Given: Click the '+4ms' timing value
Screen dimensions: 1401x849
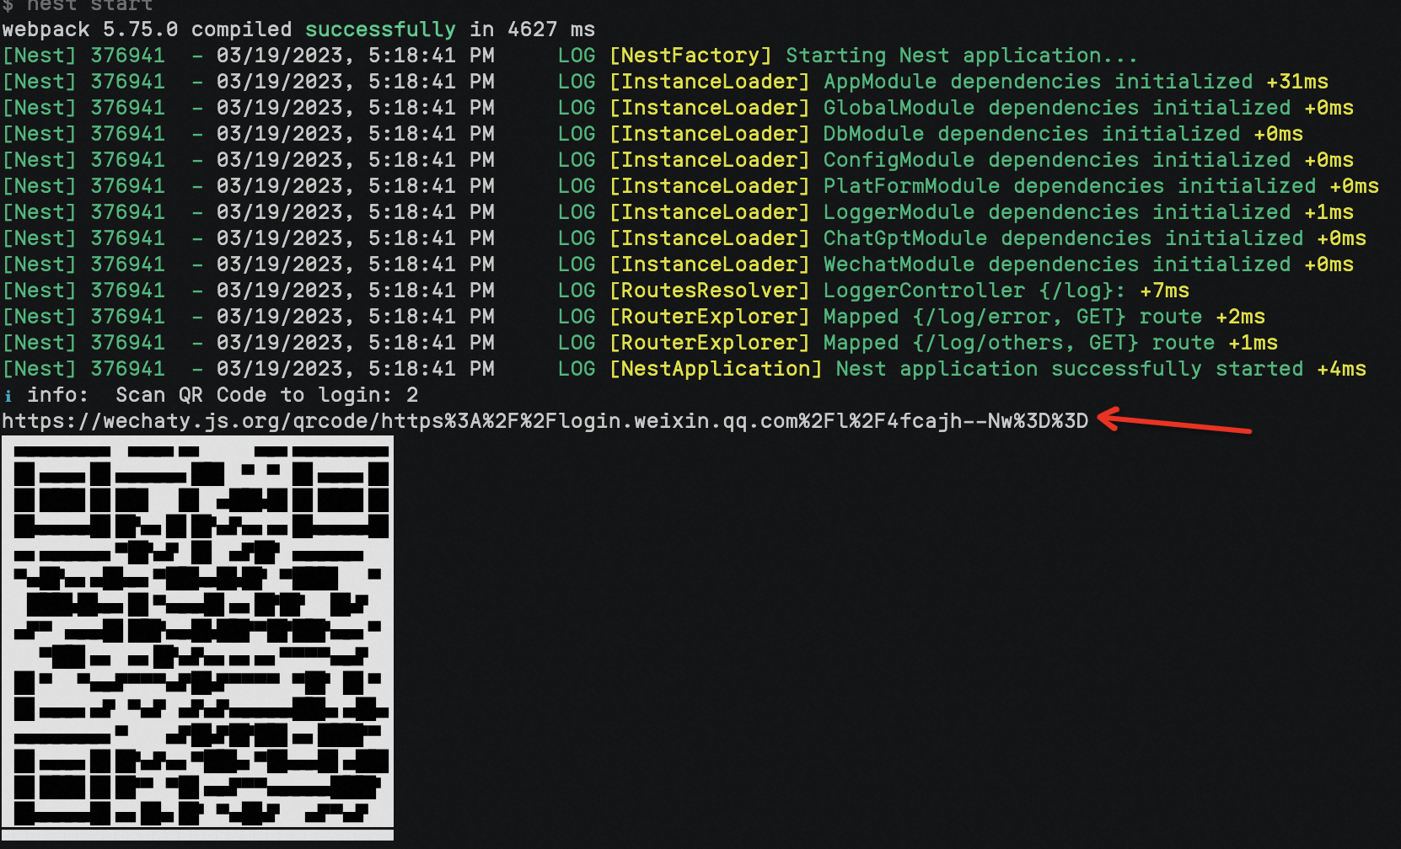Looking at the screenshot, I should click(x=1341, y=369).
